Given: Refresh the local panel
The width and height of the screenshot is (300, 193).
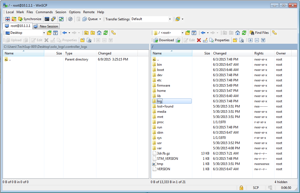Looking at the screenshot, I should tap(105, 33).
